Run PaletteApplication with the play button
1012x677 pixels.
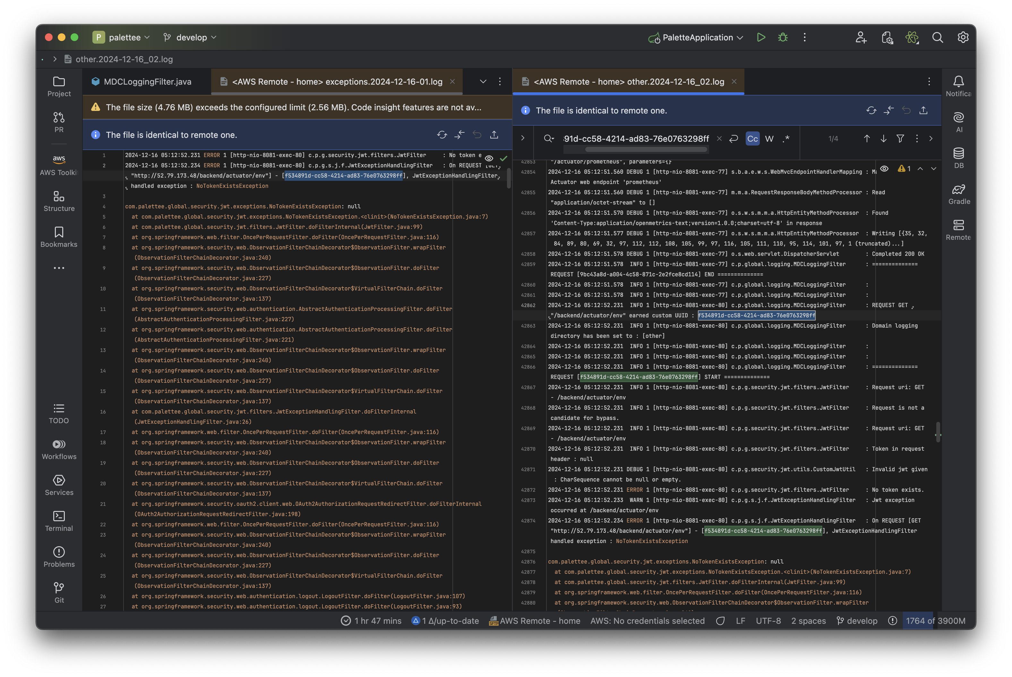(x=761, y=37)
